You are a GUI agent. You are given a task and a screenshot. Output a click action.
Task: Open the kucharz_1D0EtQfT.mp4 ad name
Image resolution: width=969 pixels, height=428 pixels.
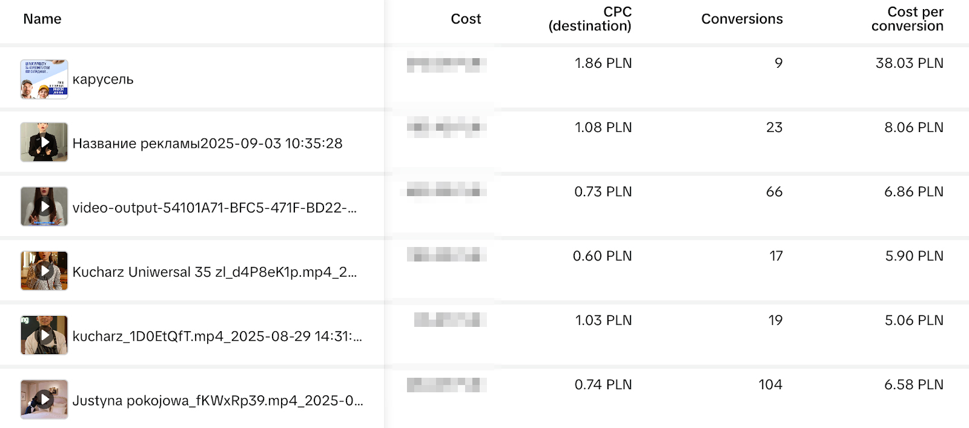click(x=217, y=337)
